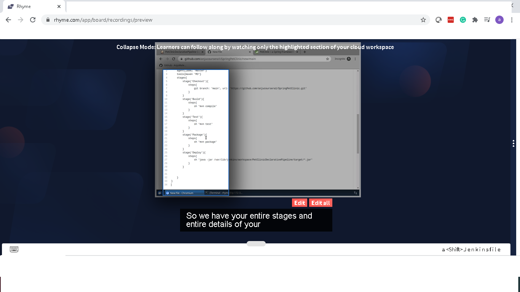Screen dimensions: 520x292
Task: Click the Edit all button
Action: tap(321, 203)
